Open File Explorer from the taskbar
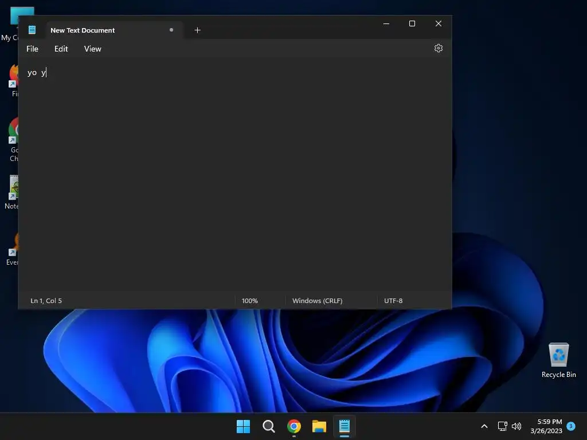587x440 pixels. coord(319,426)
